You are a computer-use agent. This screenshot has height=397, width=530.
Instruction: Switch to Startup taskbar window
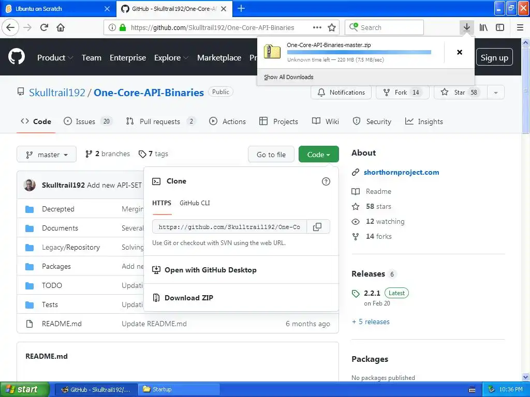pyautogui.click(x=179, y=389)
